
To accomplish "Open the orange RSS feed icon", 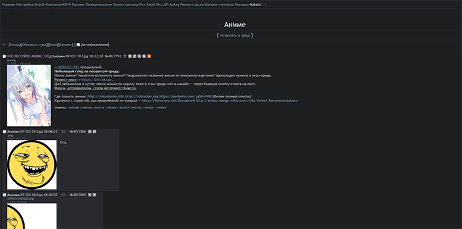I will (149, 56).
